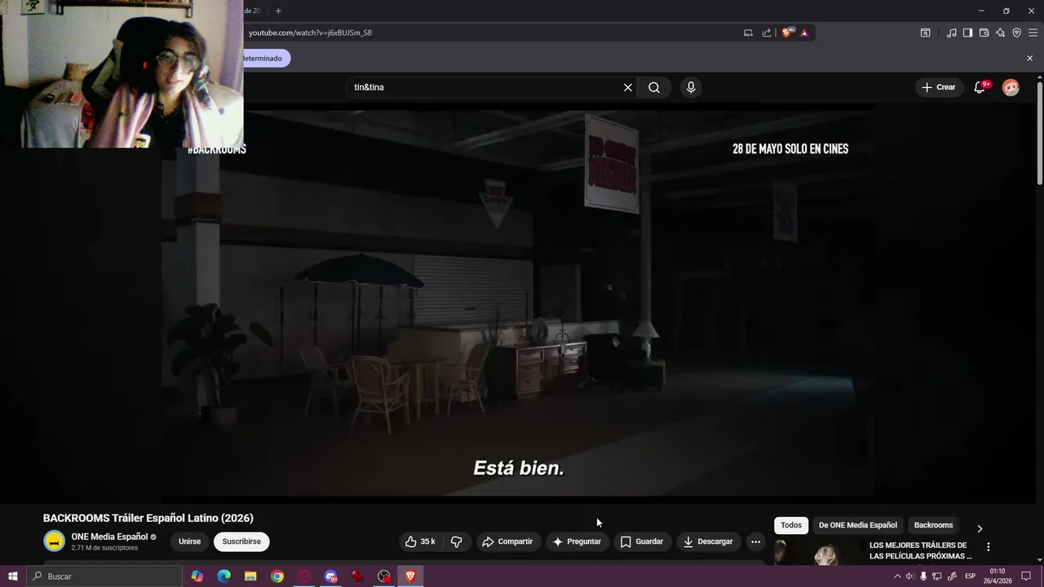Viewport: 1044px width, 587px height.
Task: Open Windows notification center icon
Action: point(1026,576)
